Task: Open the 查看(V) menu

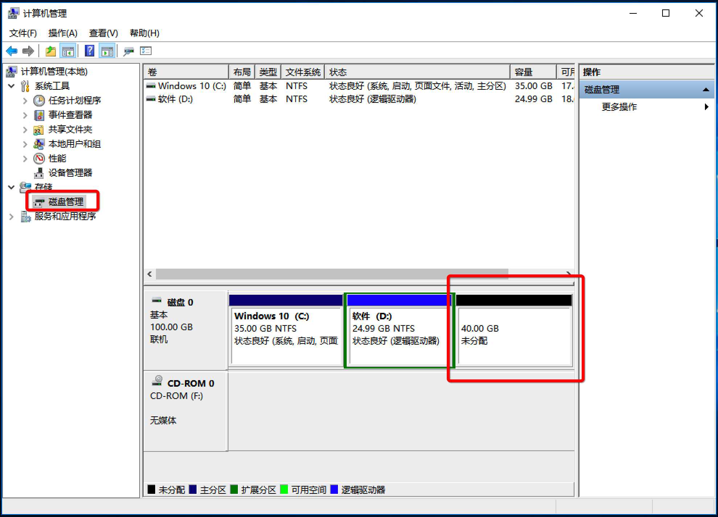Action: [103, 33]
